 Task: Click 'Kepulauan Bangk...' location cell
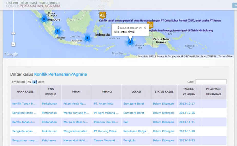[x=136, y=131]
